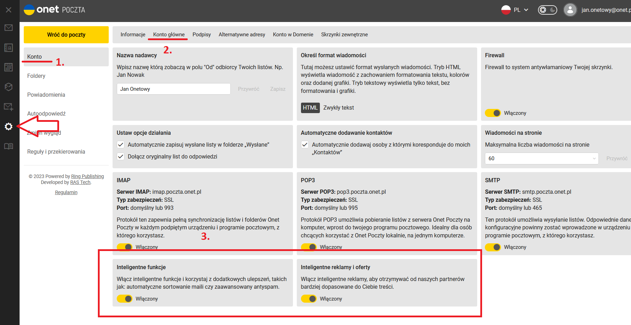Open the messages per page dropdown
631x325 pixels.
coord(542,158)
